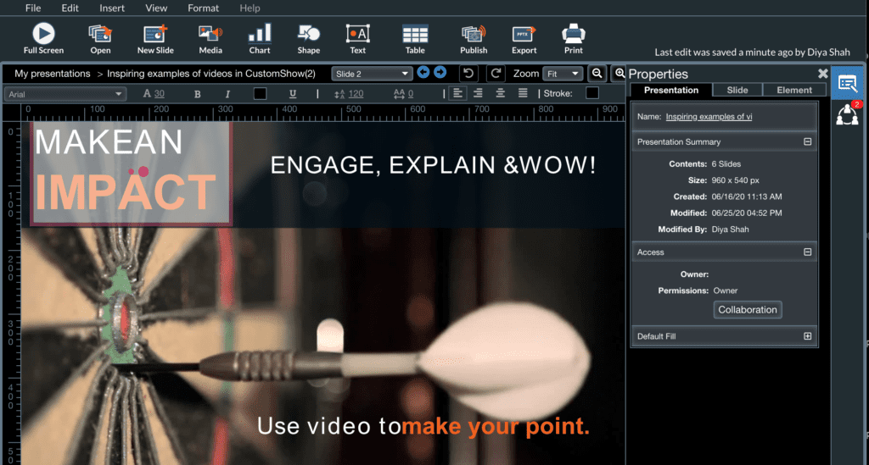Switch to the Element properties tab

pyautogui.click(x=794, y=90)
